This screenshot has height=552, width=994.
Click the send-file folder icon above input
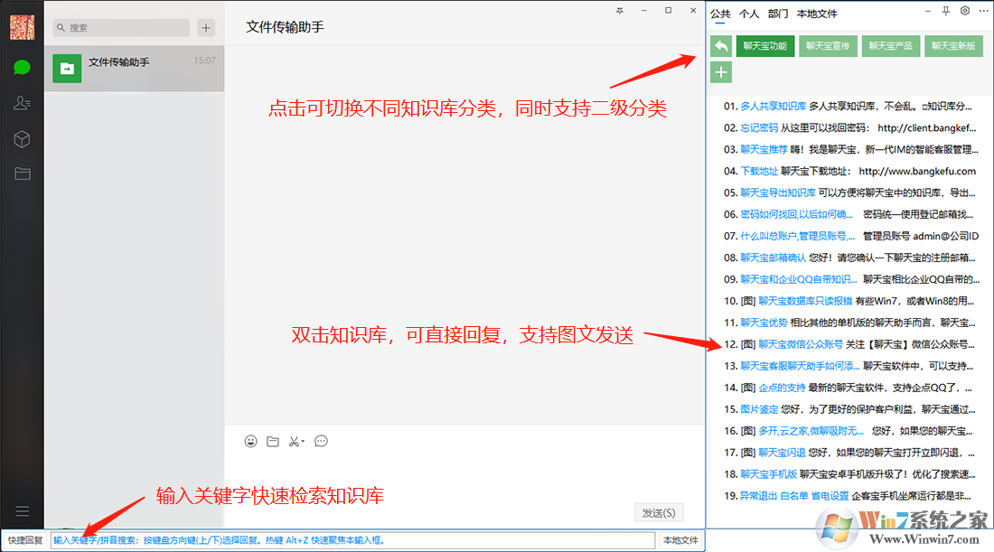click(273, 441)
